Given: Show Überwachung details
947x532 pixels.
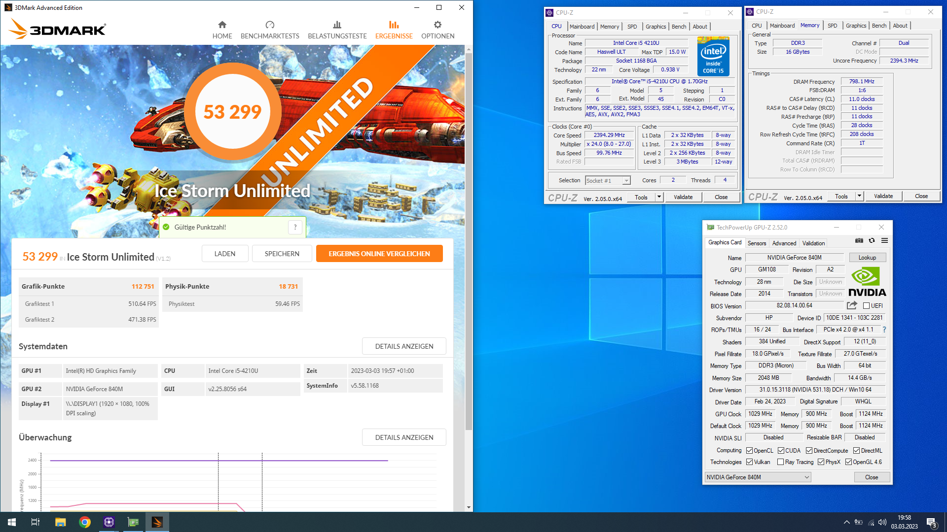Looking at the screenshot, I should [404, 437].
